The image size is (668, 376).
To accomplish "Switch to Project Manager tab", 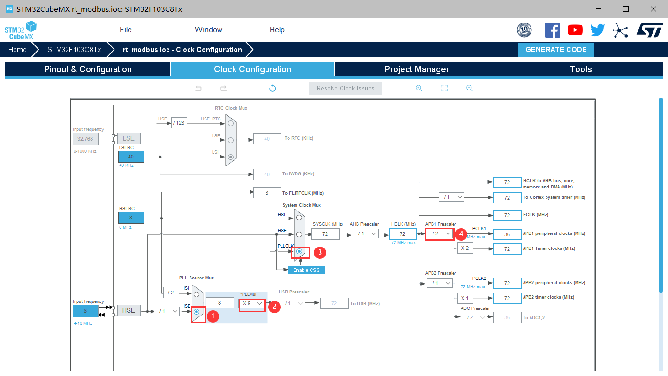I will tap(417, 69).
